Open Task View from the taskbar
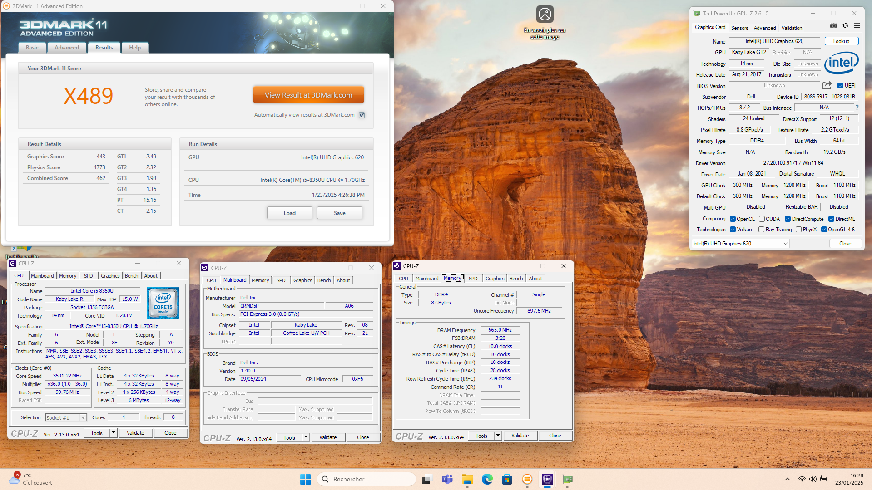This screenshot has width=872, height=490. pos(426,479)
